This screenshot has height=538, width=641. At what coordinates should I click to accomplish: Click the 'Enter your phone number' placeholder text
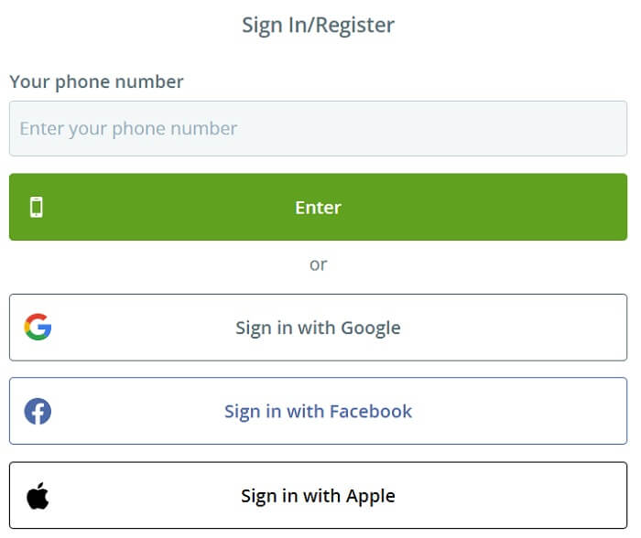[128, 129]
